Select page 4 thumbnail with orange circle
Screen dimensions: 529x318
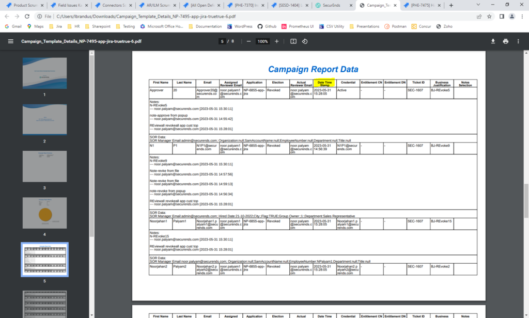pos(44,213)
